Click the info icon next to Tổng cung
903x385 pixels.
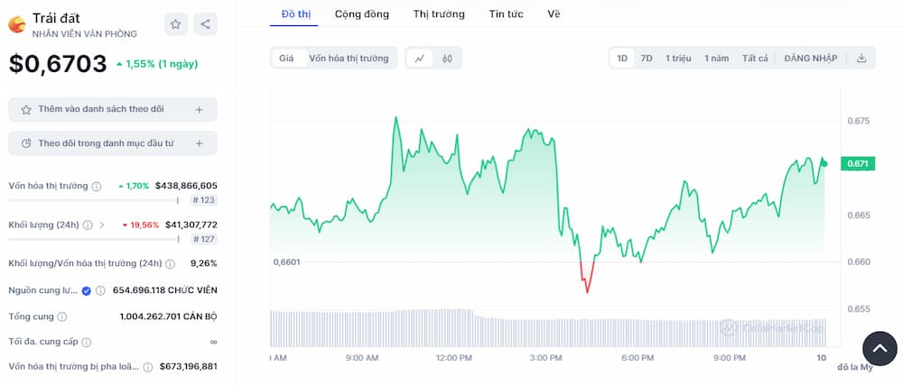pos(62,317)
